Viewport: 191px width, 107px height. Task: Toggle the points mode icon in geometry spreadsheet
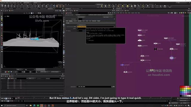tap(9, 78)
